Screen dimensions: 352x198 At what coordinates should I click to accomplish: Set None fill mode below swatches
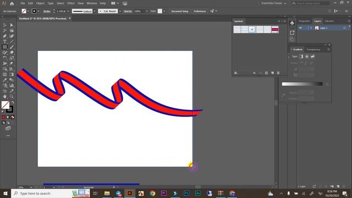(x=13, y=117)
